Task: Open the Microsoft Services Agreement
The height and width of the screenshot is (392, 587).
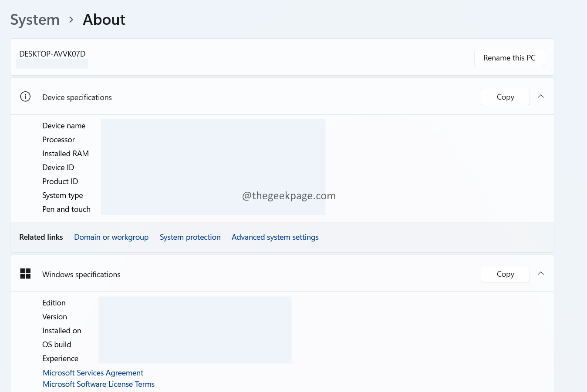Action: (x=93, y=373)
